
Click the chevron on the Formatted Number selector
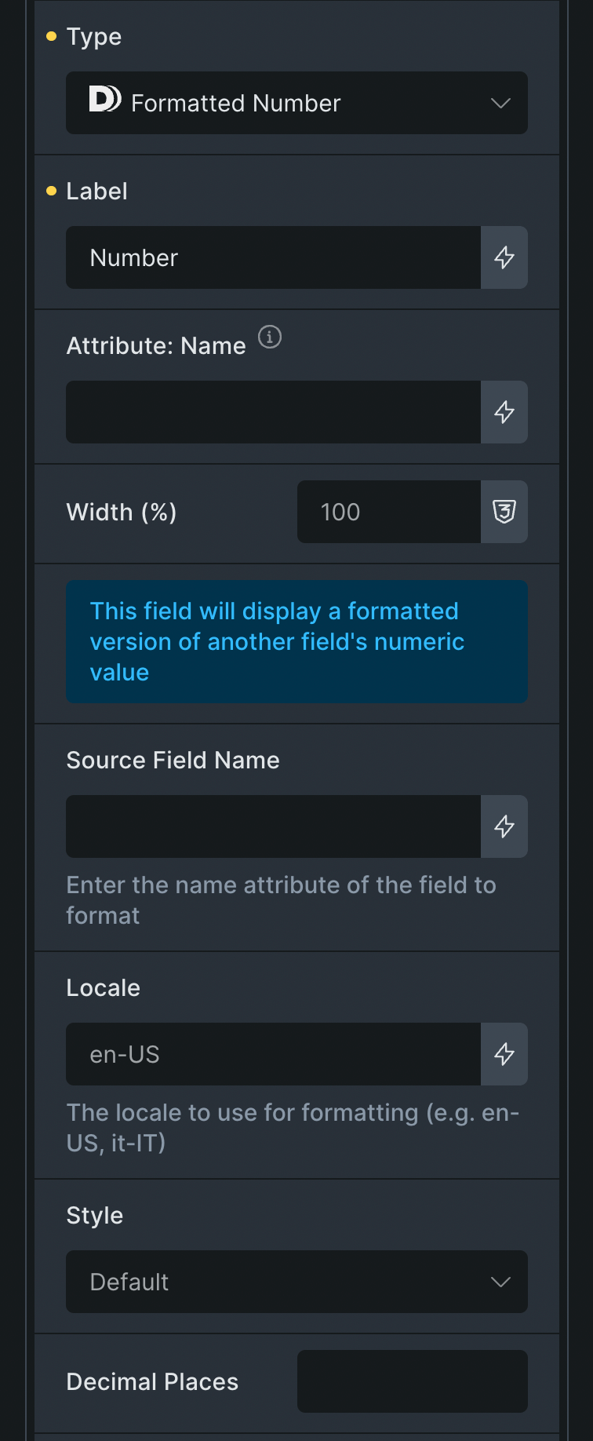[x=500, y=103]
